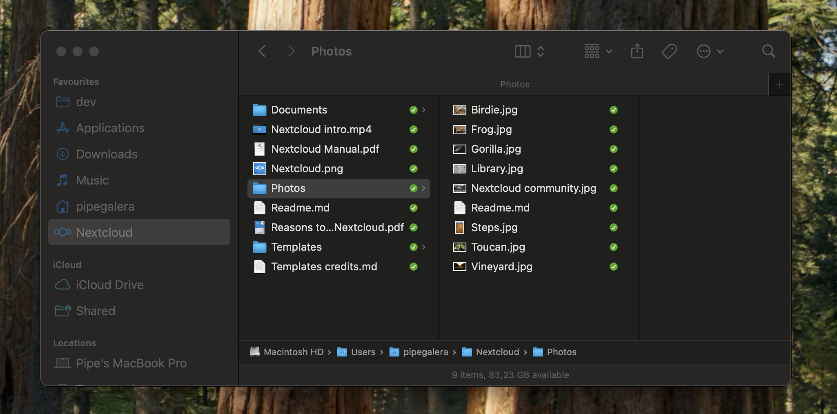Select Readme.md in the Nextcloud column
The width and height of the screenshot is (837, 414).
[x=339, y=208]
